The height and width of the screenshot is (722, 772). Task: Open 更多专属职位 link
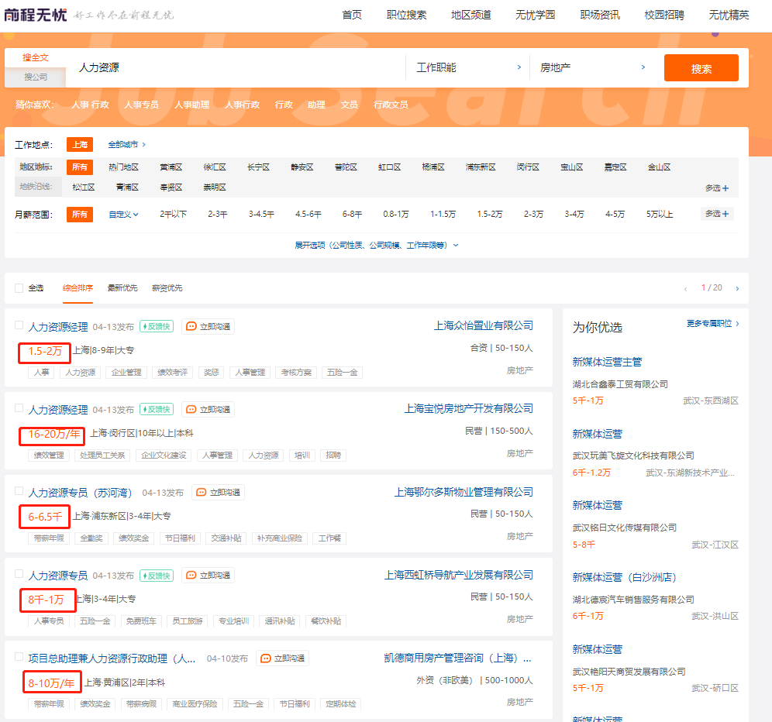[713, 323]
